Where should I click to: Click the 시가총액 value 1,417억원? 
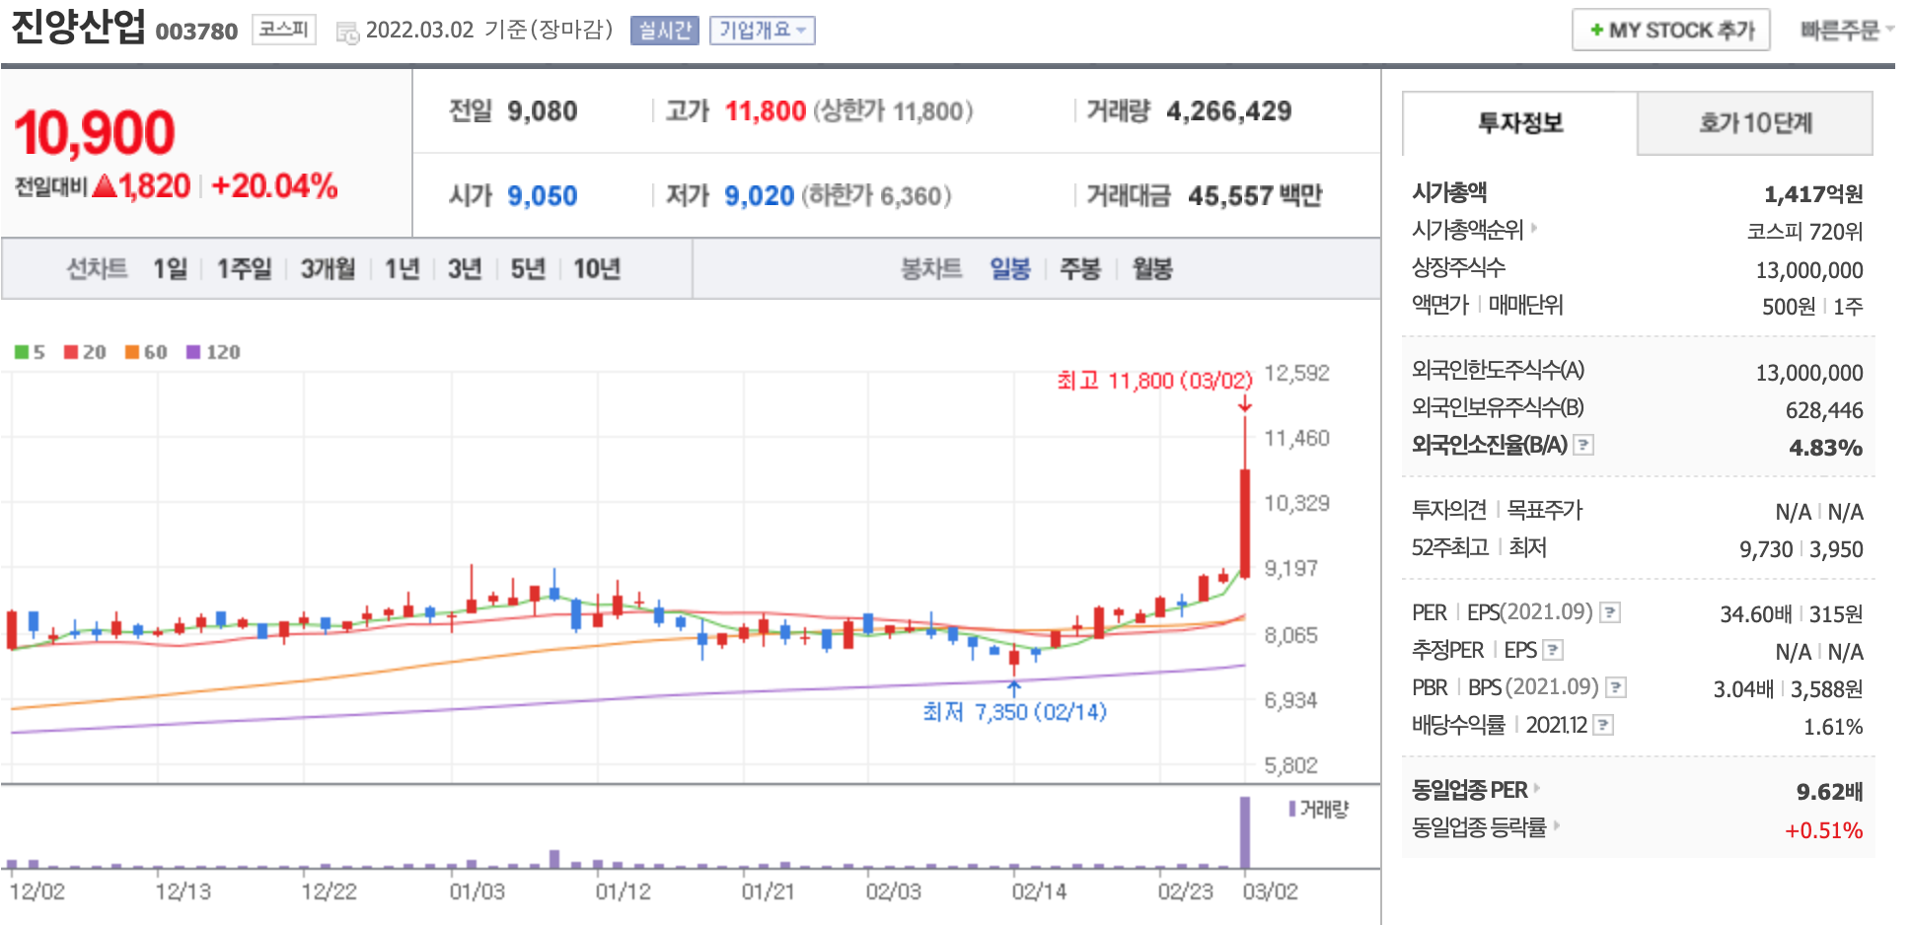pos(1813,194)
